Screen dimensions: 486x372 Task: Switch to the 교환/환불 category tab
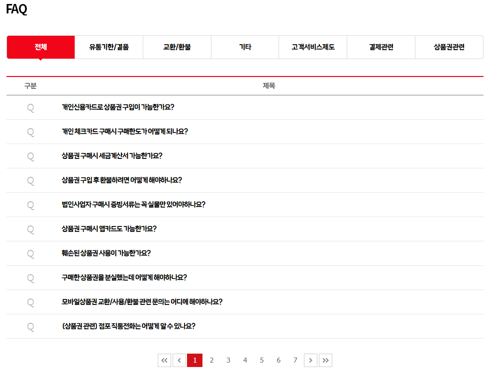(x=177, y=47)
